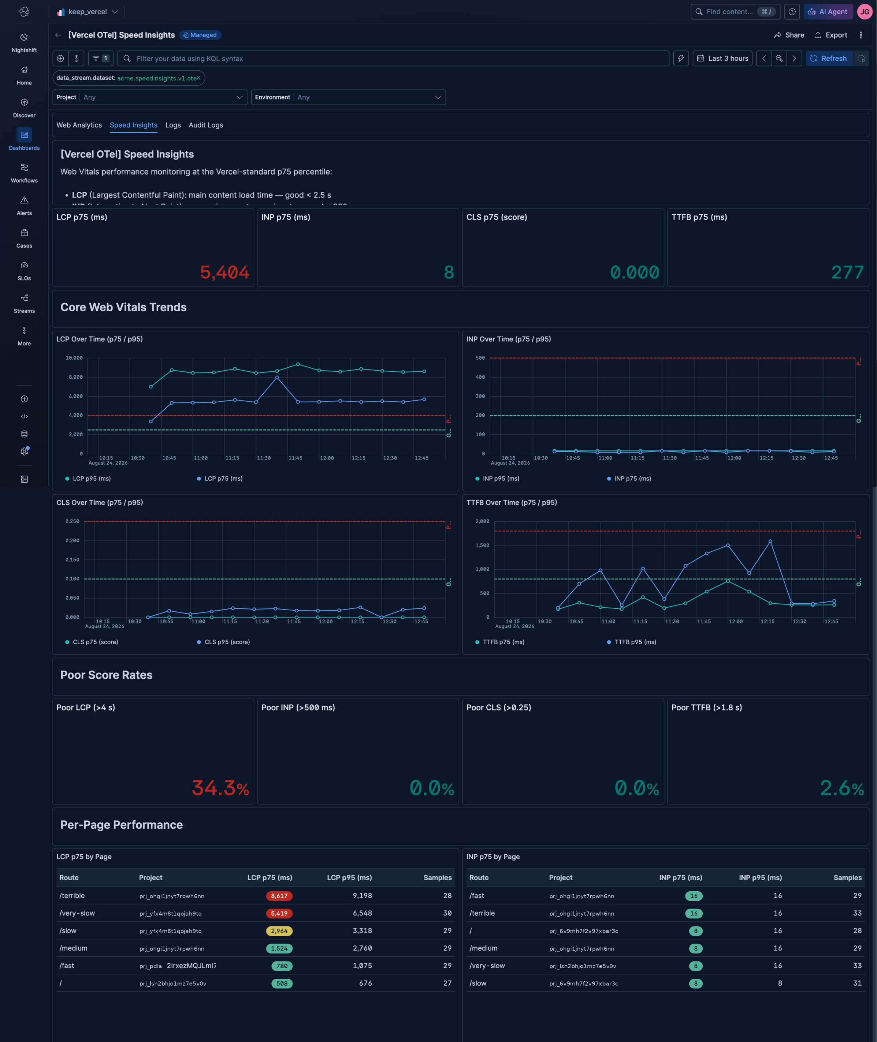
Task: Open the Environment filter dropdown
Action: pyautogui.click(x=349, y=97)
